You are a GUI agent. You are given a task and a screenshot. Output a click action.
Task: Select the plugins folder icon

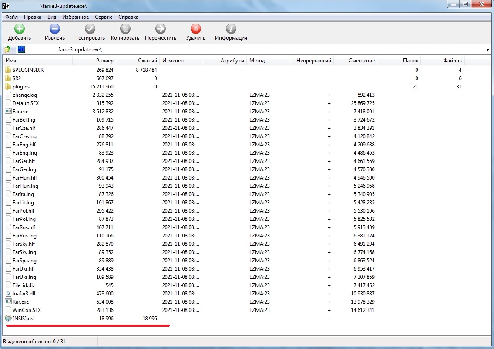coord(8,86)
